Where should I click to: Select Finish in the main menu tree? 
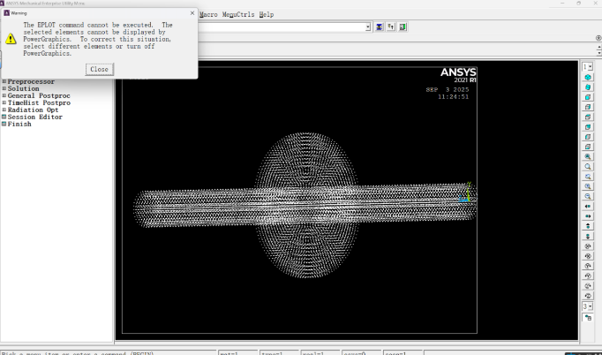coord(19,124)
